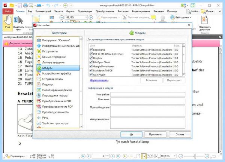Uncheck the File Open Client checkbox
Screen dimensions: 225x162
91,62
